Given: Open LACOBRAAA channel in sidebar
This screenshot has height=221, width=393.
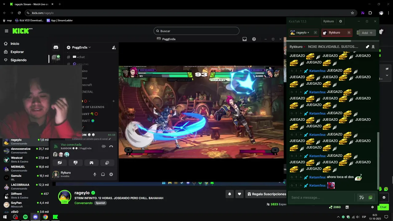Looking at the screenshot, I should (x=25, y=186).
